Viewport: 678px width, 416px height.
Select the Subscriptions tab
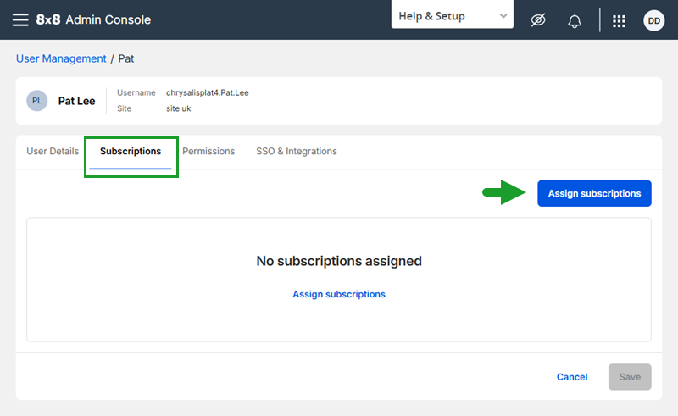click(x=131, y=152)
